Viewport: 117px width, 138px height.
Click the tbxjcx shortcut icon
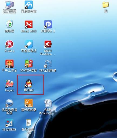[x=9, y=84]
